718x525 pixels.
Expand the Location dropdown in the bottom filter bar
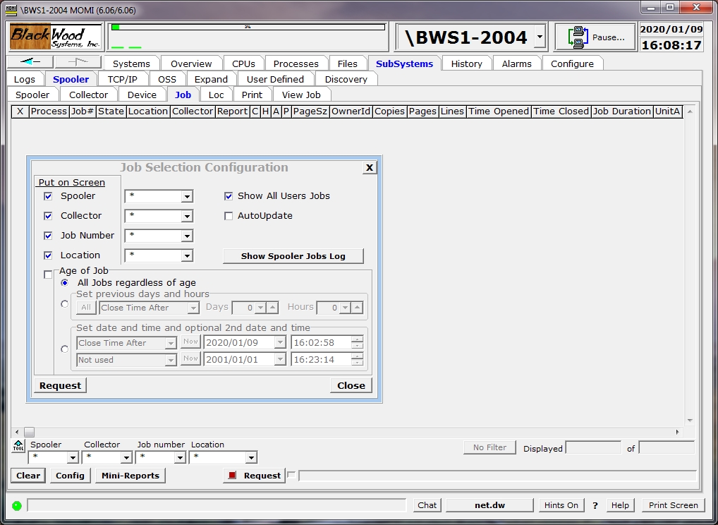[x=252, y=458]
